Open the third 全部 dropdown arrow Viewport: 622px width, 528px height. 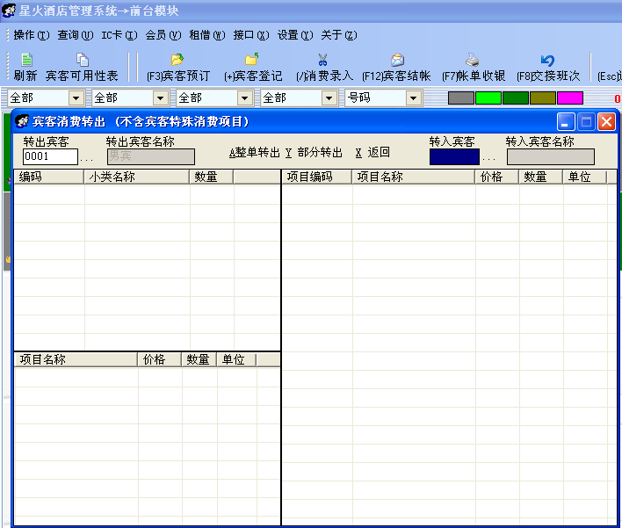[x=245, y=98]
